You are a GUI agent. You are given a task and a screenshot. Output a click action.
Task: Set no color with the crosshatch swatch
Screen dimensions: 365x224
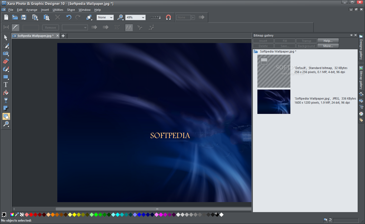point(22,215)
